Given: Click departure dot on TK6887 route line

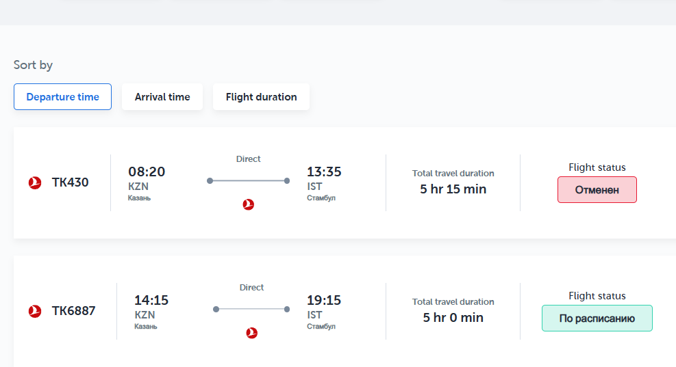Looking at the screenshot, I should pyautogui.click(x=216, y=309).
